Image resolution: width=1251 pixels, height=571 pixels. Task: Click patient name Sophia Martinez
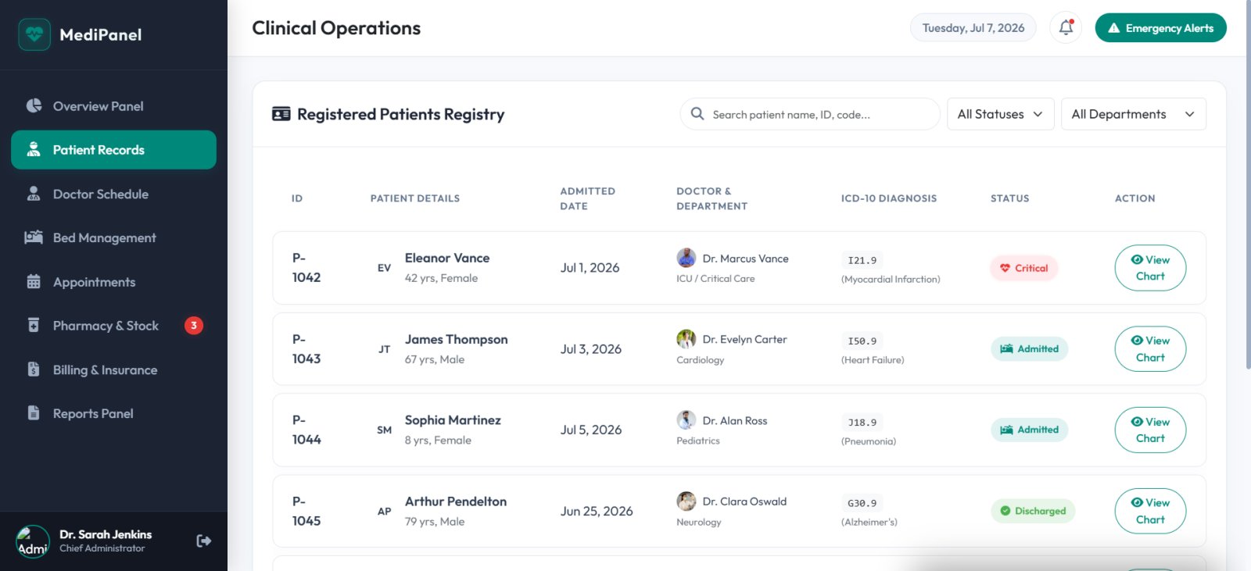(453, 420)
